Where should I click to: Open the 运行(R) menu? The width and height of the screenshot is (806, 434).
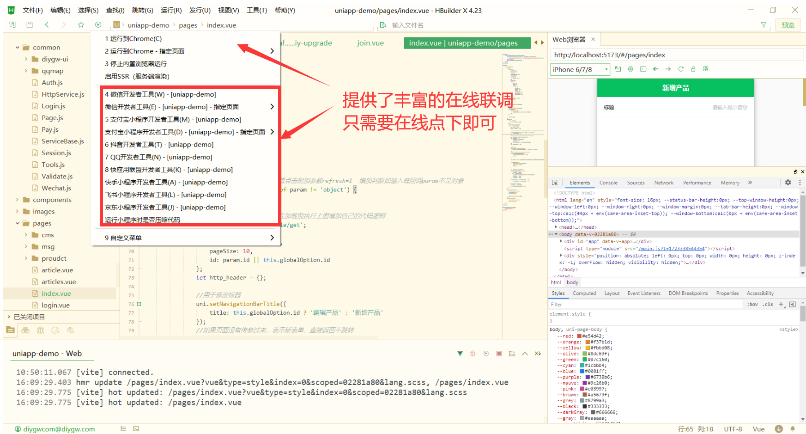[x=171, y=10]
